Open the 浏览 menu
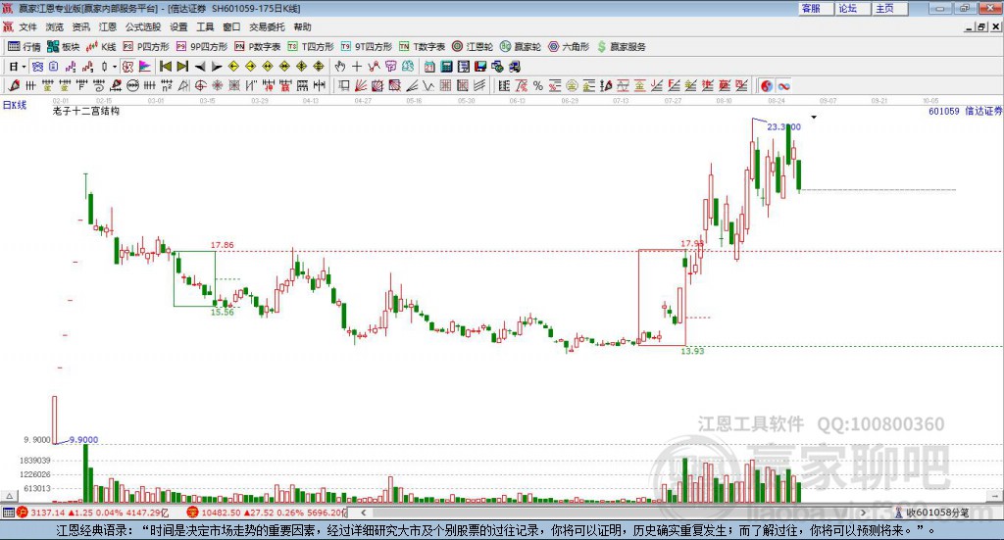Screen dimensions: 1004x540 point(55,26)
